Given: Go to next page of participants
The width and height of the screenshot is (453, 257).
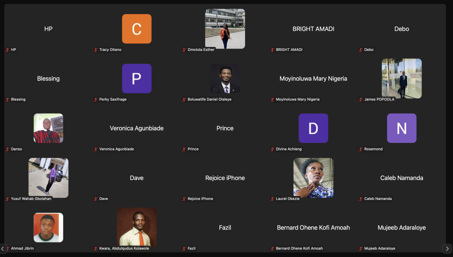Looking at the screenshot, I should click(447, 249).
